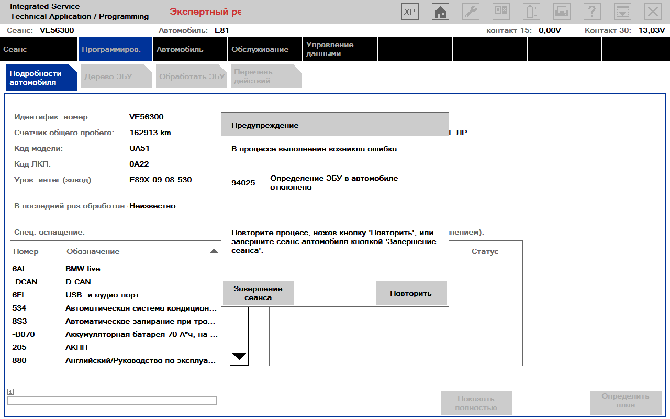Click the Неизвестно value
Viewport: 670px width, 419px height.
[x=152, y=206]
